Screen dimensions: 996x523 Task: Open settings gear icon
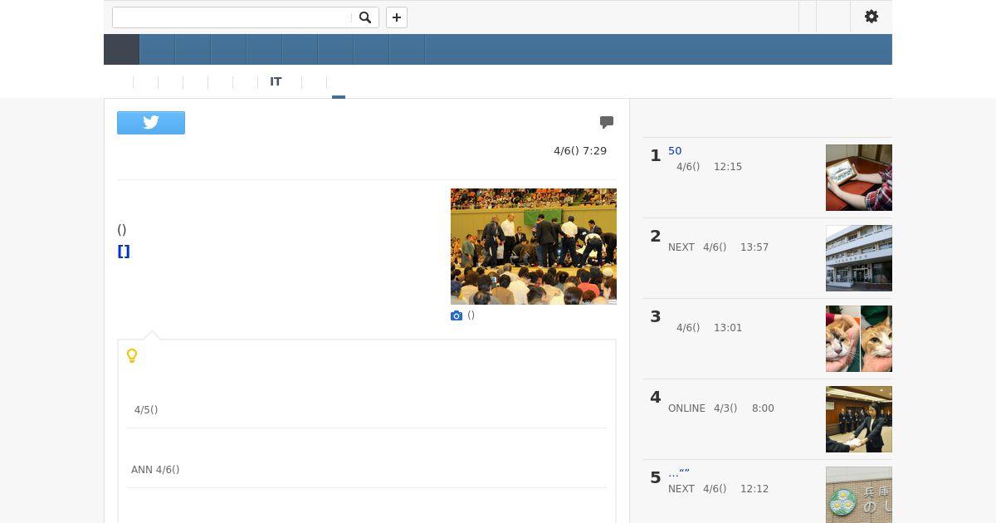pos(871,17)
